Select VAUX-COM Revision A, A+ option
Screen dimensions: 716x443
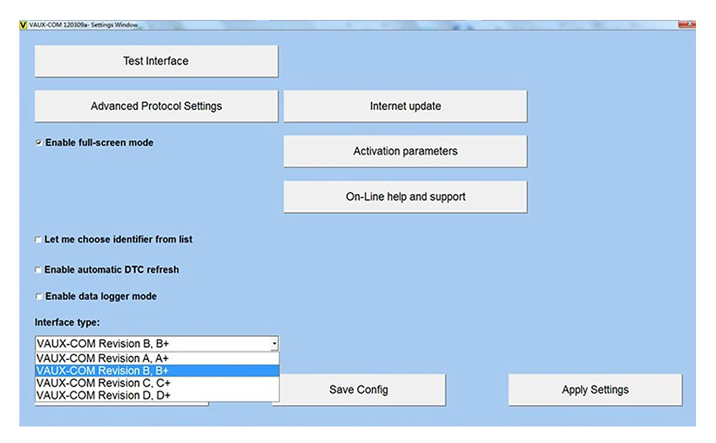point(157,358)
